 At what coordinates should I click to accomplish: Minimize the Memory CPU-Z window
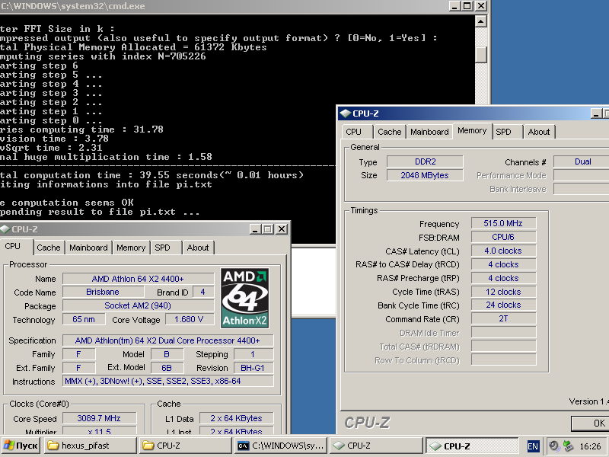pos(596,113)
